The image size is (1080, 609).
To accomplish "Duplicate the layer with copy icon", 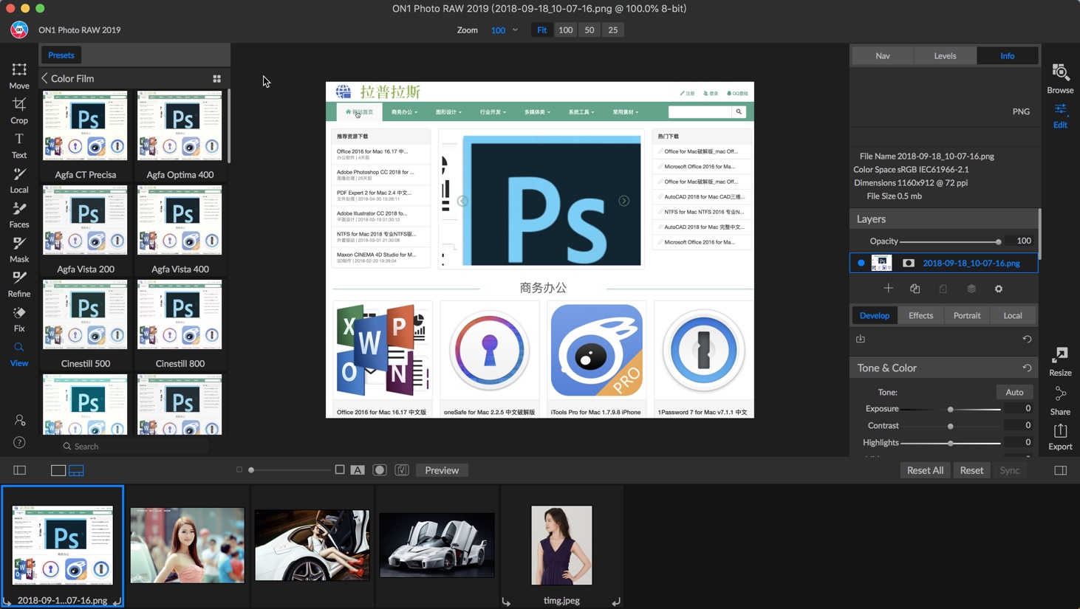I will [x=915, y=289].
